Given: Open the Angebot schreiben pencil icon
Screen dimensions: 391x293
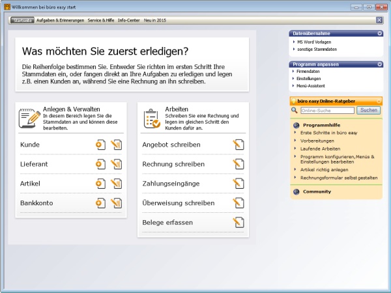Looking at the screenshot, I should [239, 145].
